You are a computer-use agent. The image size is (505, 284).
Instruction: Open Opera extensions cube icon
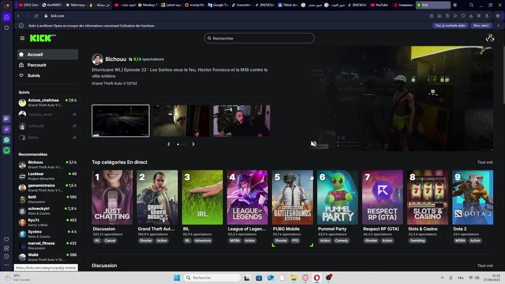pyautogui.click(x=498, y=16)
